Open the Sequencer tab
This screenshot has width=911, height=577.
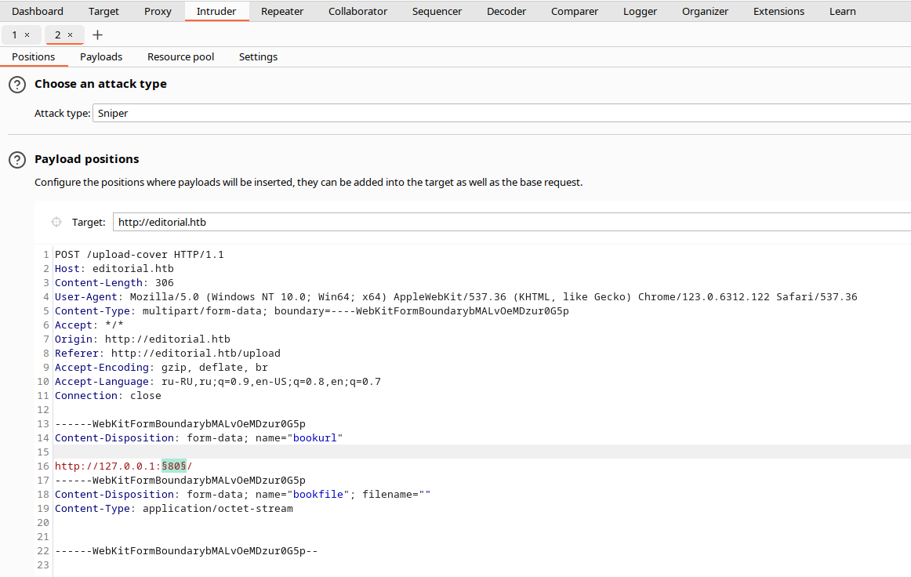click(437, 11)
